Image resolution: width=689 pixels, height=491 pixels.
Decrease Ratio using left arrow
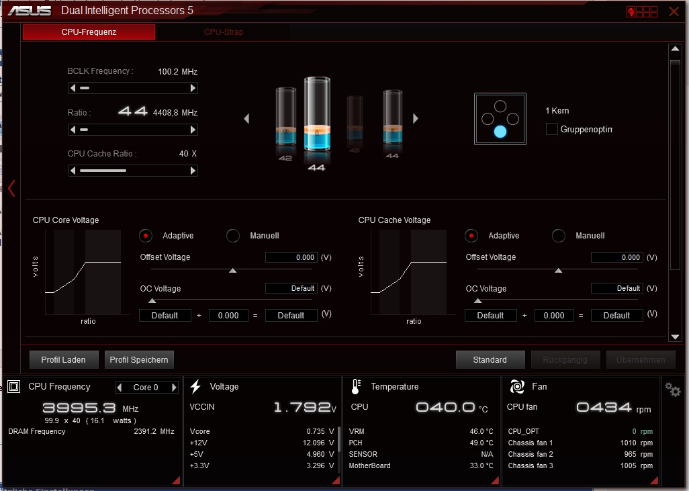click(x=73, y=130)
